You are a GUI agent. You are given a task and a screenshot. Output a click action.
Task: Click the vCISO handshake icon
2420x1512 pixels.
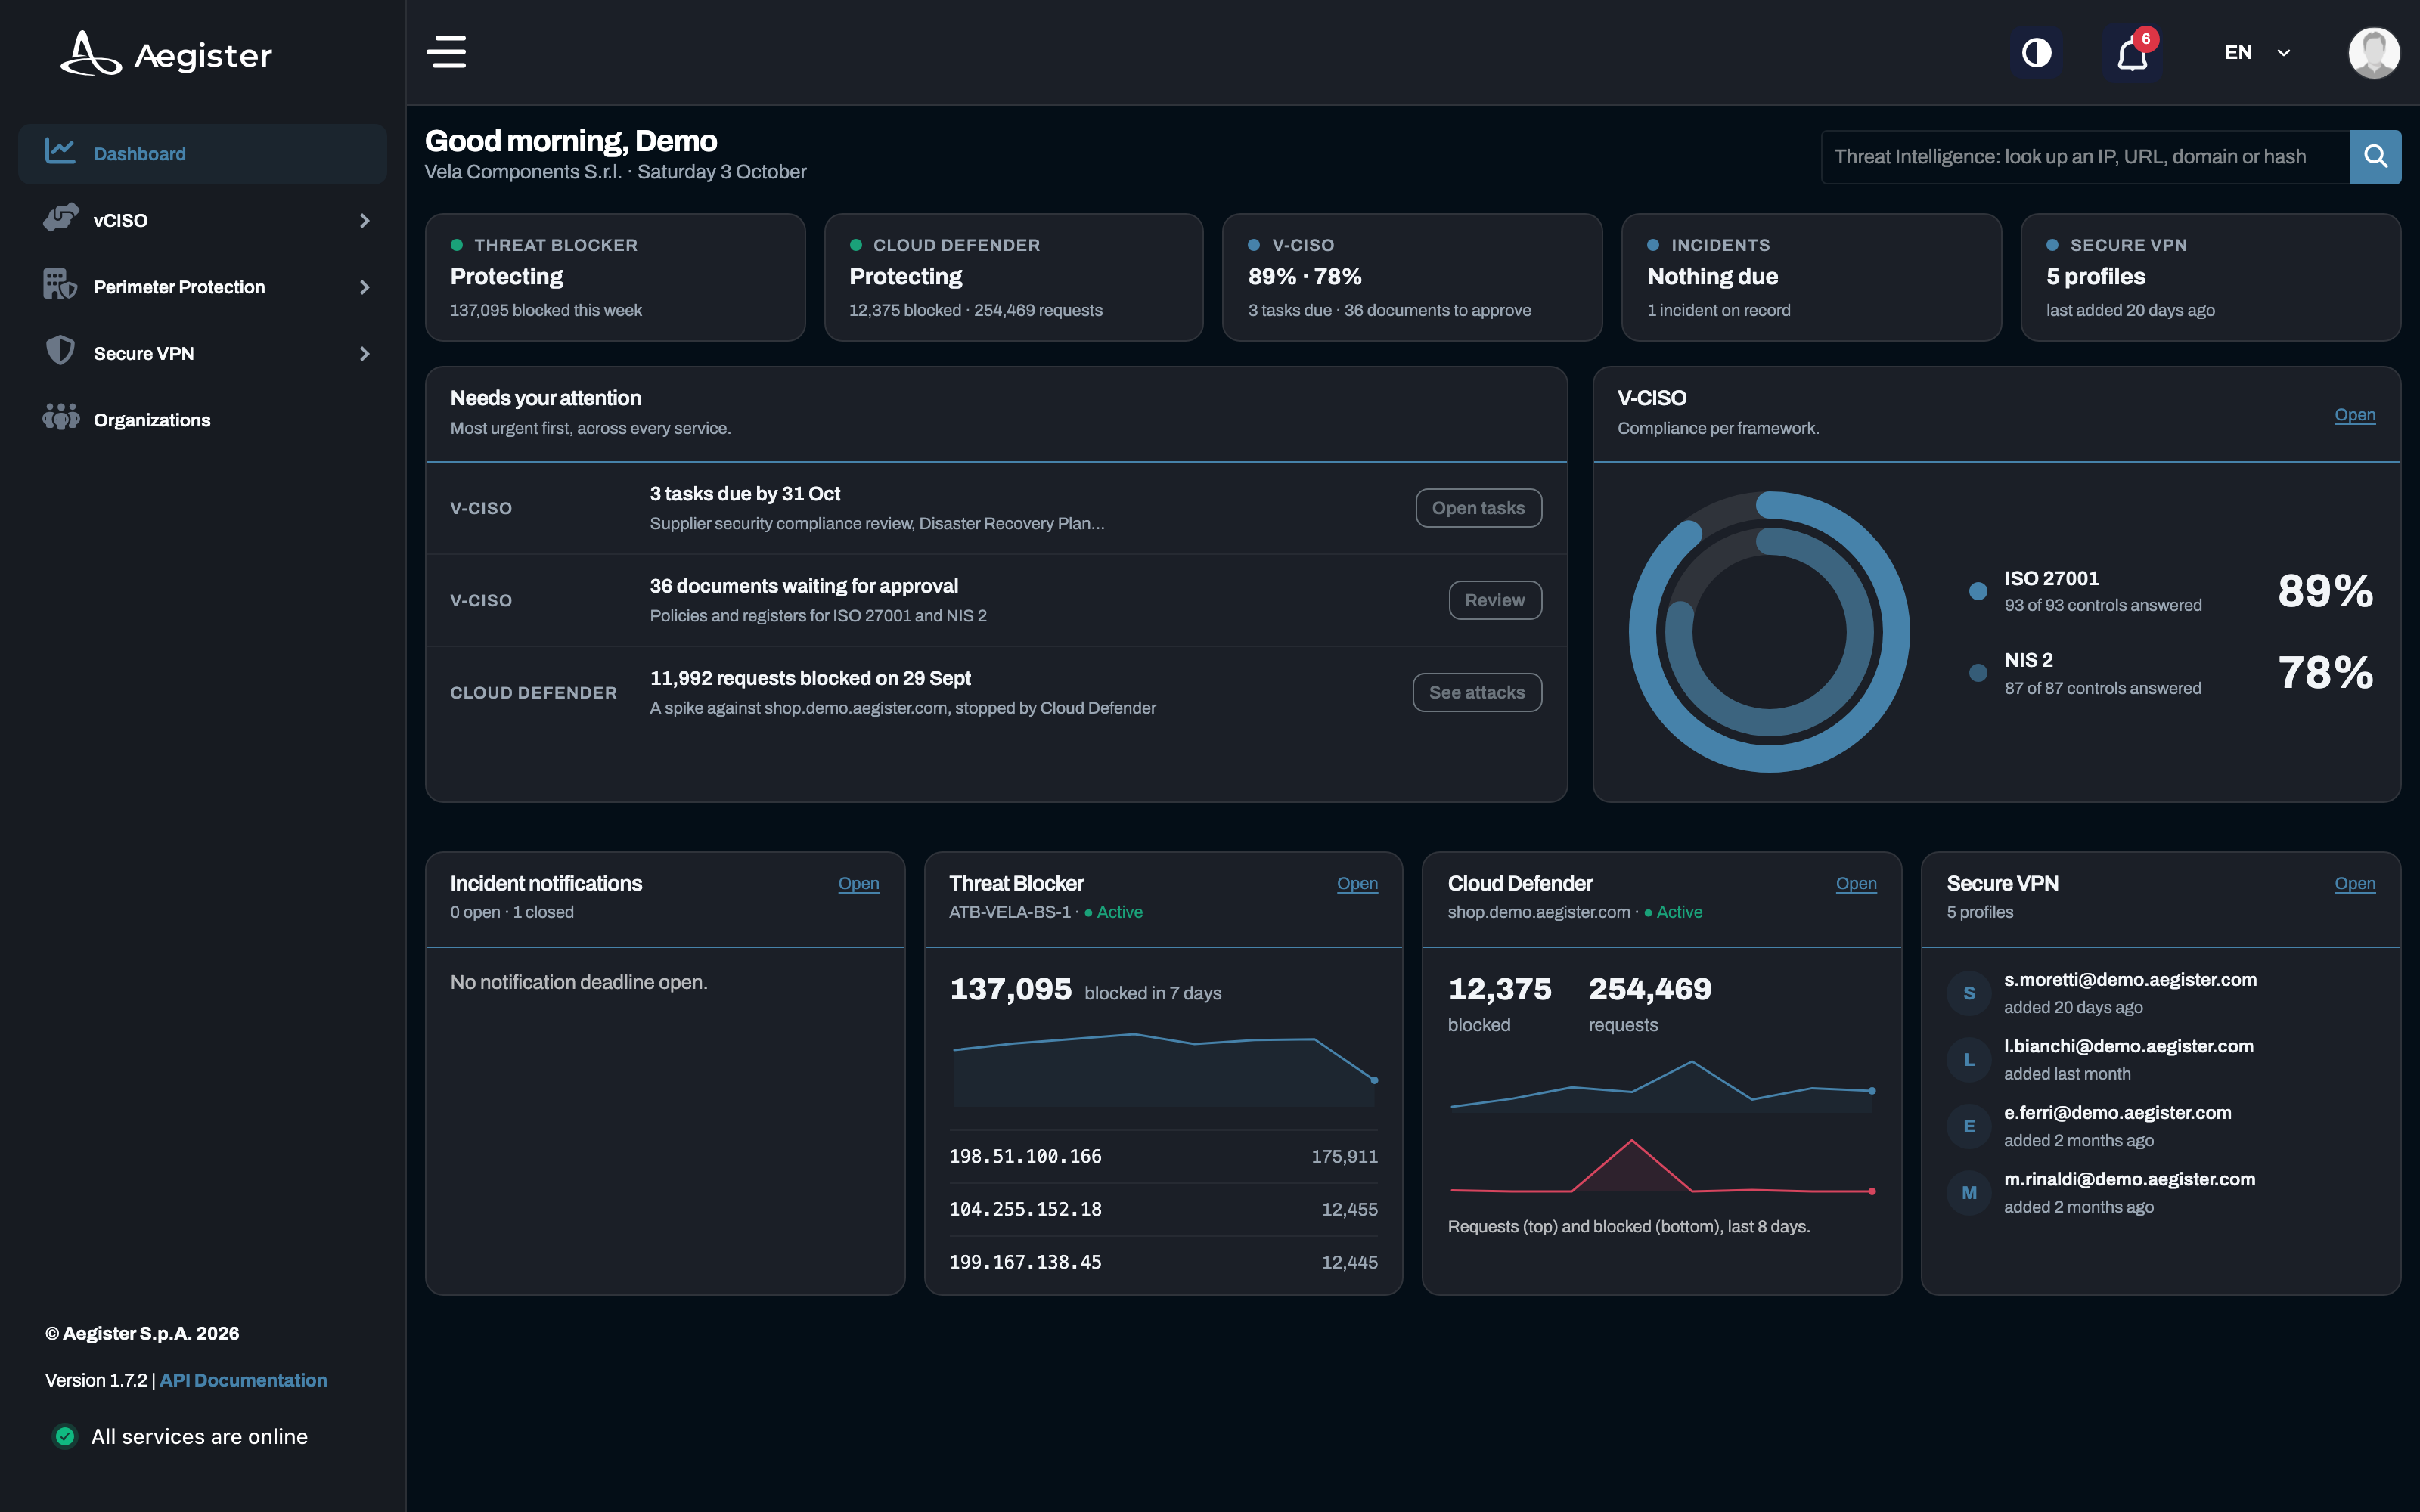pos(60,218)
